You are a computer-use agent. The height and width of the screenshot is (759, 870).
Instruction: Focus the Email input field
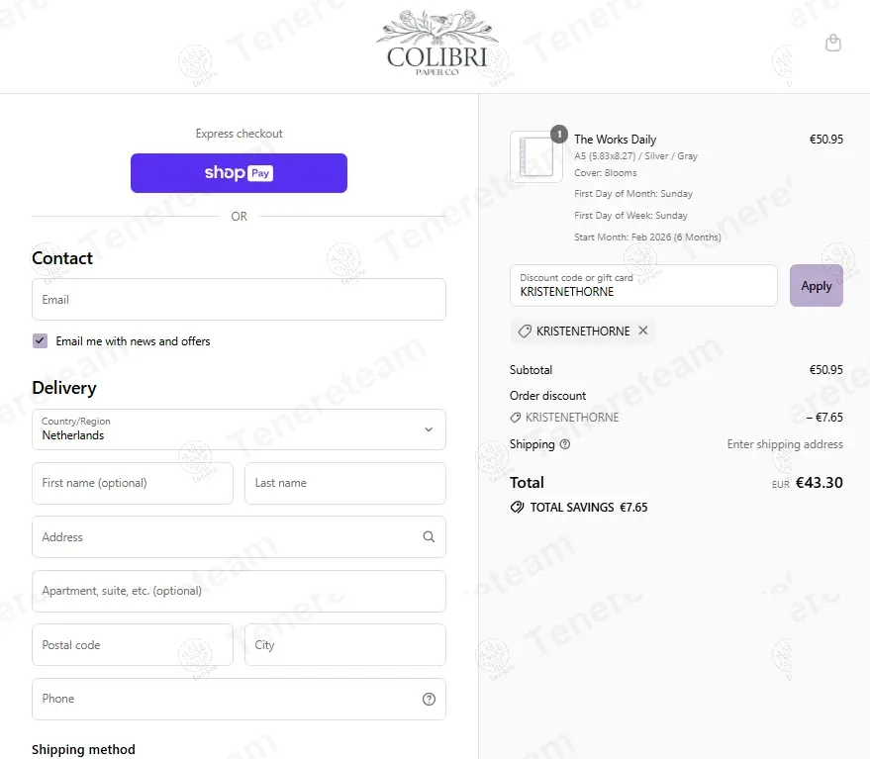pos(239,300)
